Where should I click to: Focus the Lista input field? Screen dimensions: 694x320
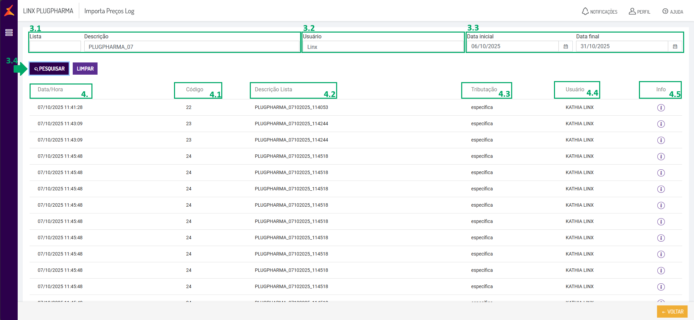pyautogui.click(x=55, y=46)
